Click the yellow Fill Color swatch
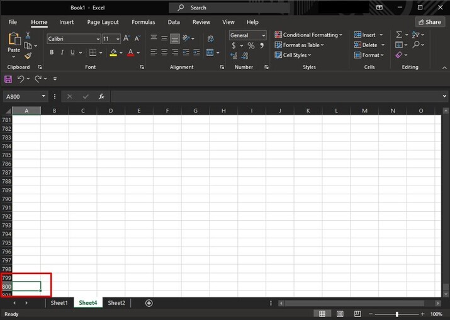 pos(113,53)
